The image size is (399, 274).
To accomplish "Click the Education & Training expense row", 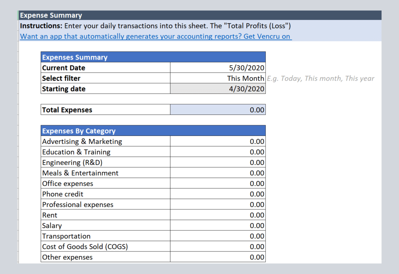I will point(105,152).
